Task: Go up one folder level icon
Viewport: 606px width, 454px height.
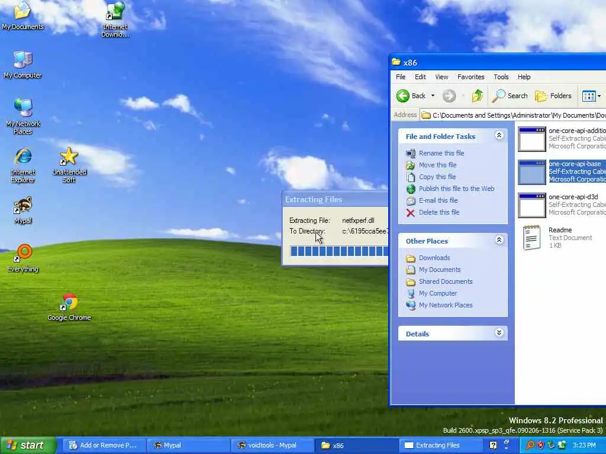Action: pyautogui.click(x=478, y=96)
